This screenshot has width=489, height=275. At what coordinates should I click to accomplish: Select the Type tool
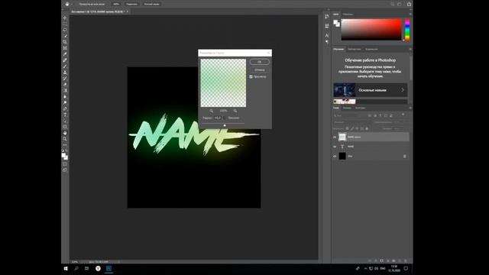pyautogui.click(x=65, y=115)
